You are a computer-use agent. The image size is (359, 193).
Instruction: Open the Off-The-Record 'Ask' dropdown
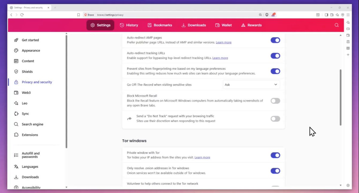(x=251, y=85)
